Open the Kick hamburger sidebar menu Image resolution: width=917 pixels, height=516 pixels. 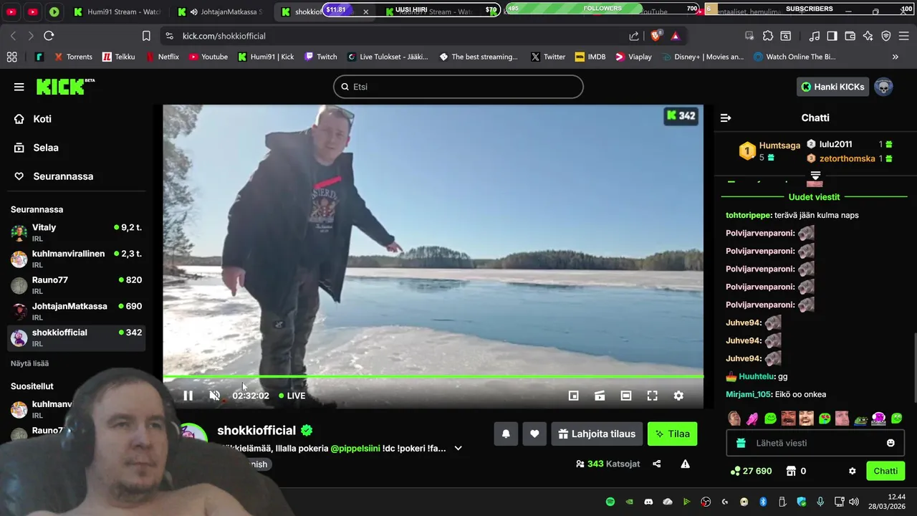click(19, 87)
